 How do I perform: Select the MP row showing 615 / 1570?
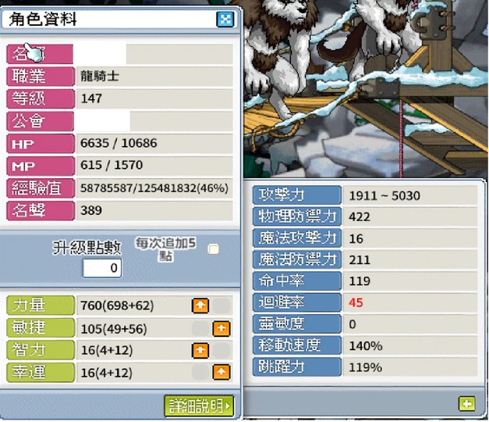120,166
